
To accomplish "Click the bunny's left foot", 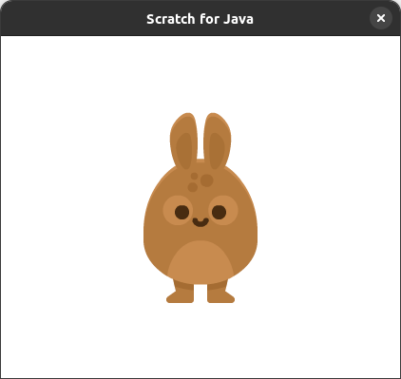I will pos(181,292).
